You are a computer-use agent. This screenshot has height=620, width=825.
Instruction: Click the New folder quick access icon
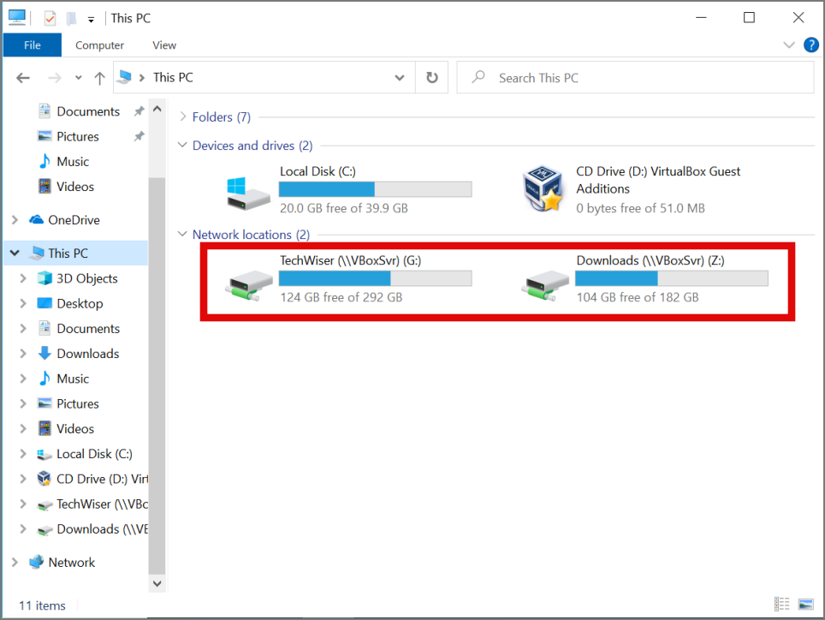tap(72, 19)
